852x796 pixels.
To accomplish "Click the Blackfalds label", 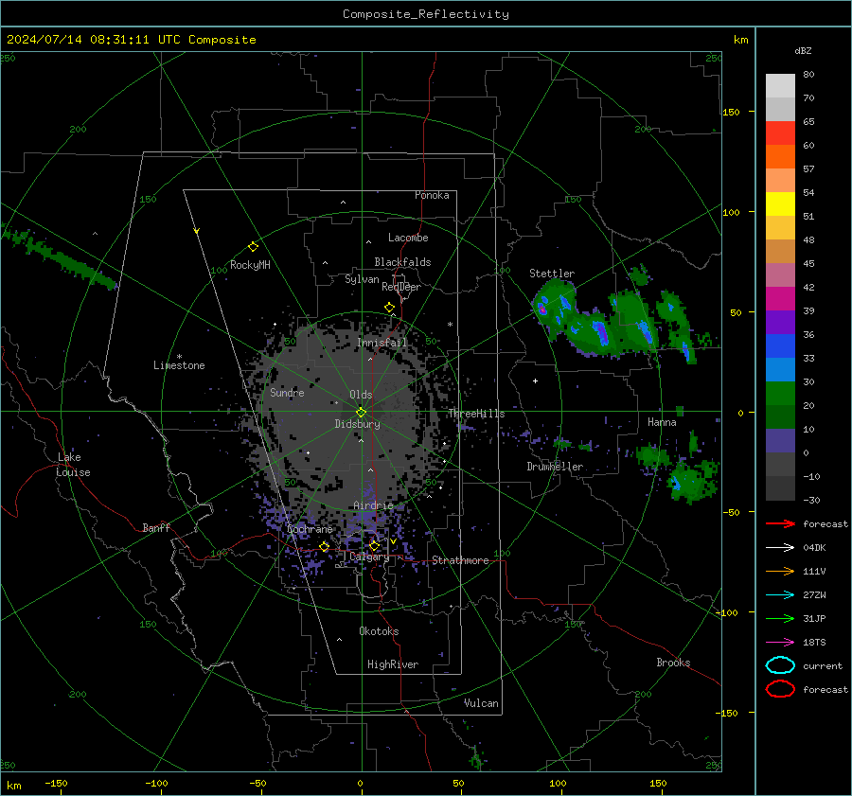I will [x=402, y=262].
